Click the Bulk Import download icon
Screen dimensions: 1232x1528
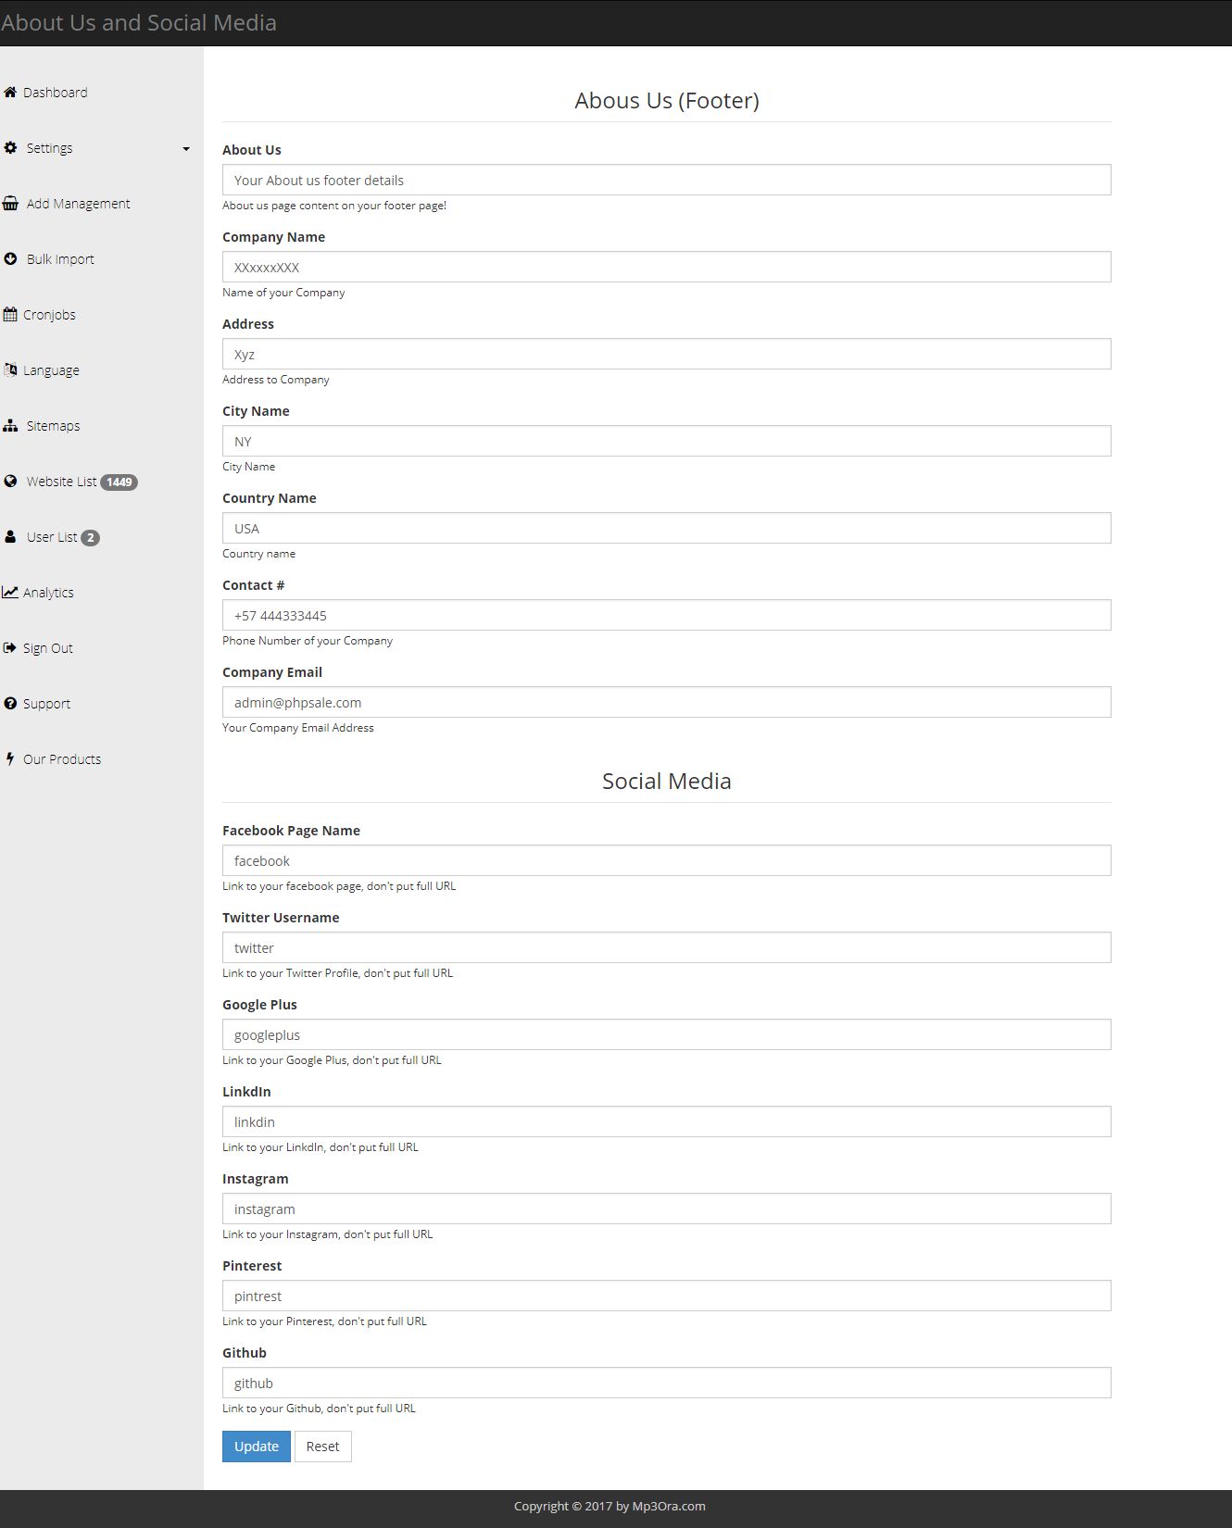pos(10,259)
